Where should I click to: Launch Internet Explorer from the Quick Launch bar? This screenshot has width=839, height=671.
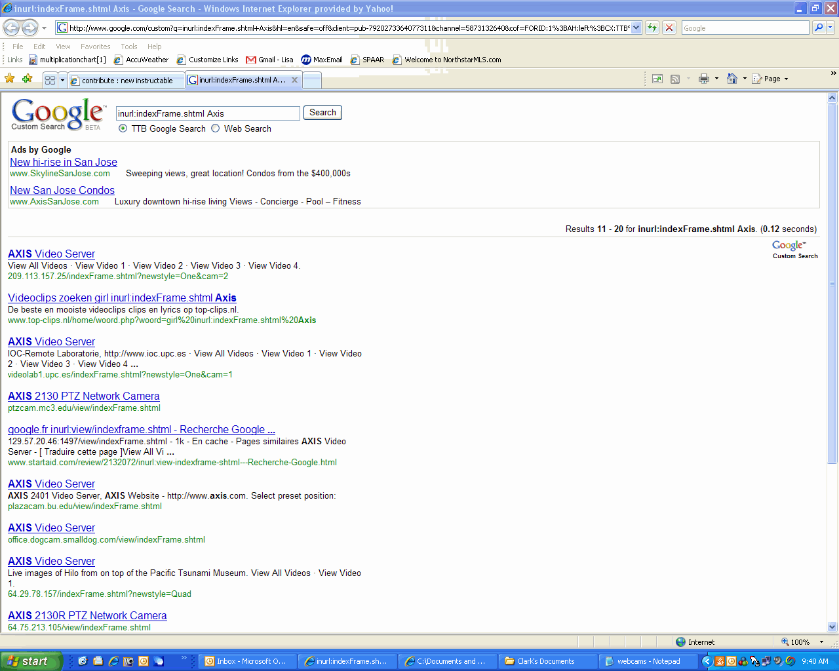point(113,661)
